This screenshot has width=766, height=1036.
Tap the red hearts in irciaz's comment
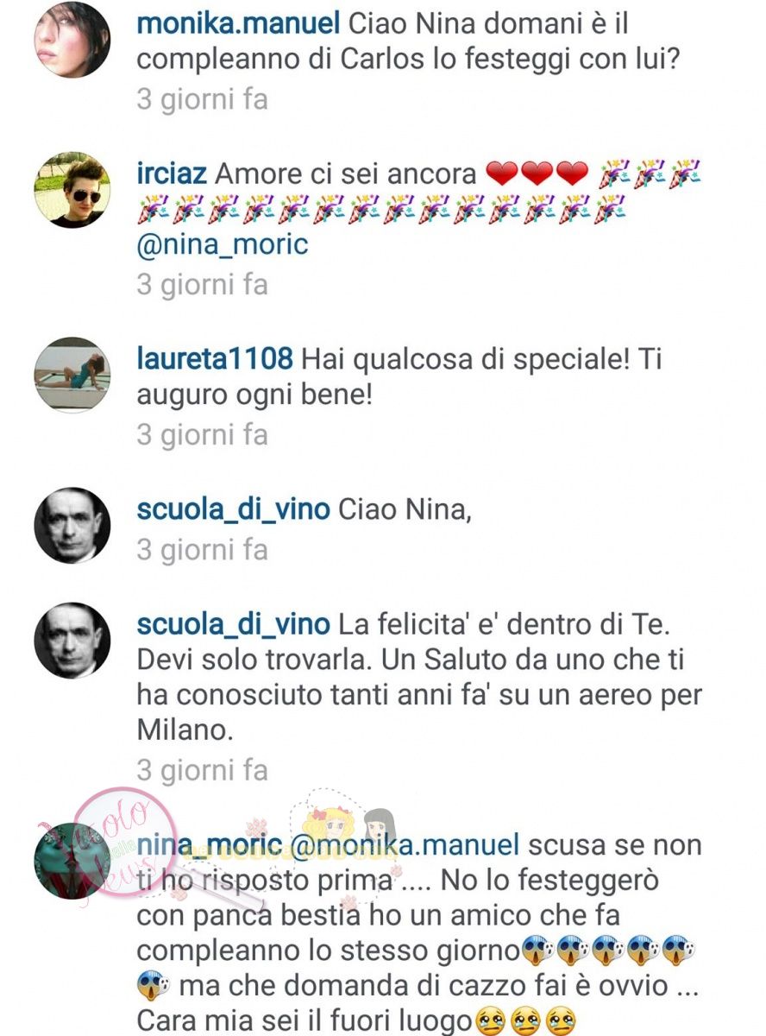[537, 174]
